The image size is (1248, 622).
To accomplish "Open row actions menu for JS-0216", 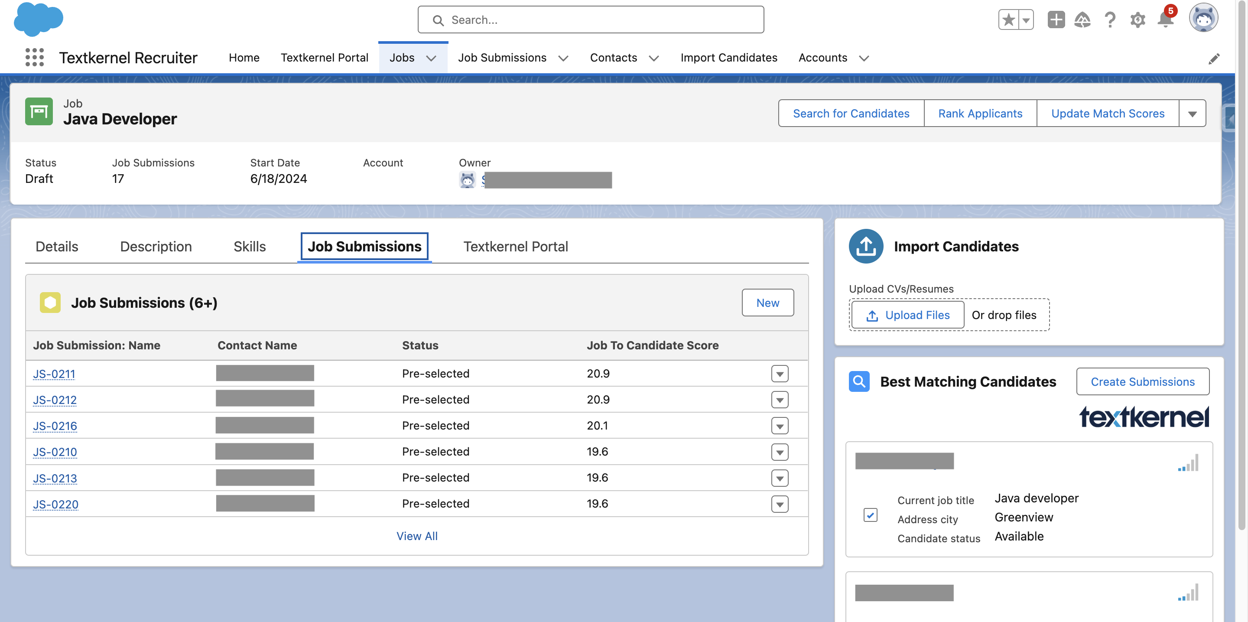I will (780, 426).
